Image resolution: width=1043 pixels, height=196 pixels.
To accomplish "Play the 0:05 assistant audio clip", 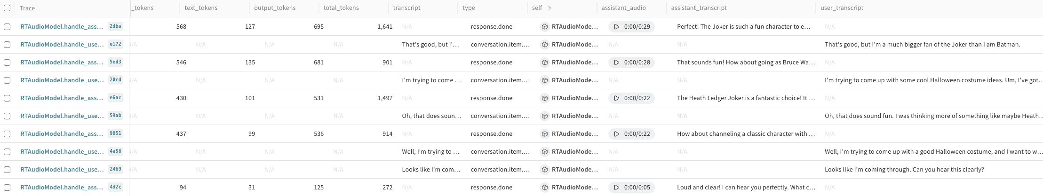I will click(x=617, y=188).
